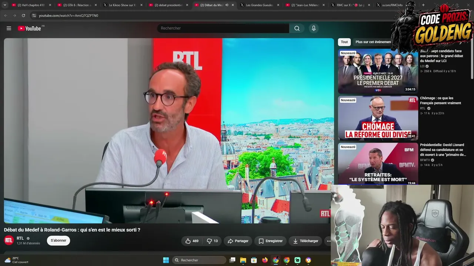Open Microsoft Store from the taskbar

(254, 260)
